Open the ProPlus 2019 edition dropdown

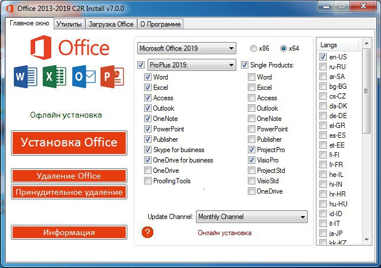[192, 65]
